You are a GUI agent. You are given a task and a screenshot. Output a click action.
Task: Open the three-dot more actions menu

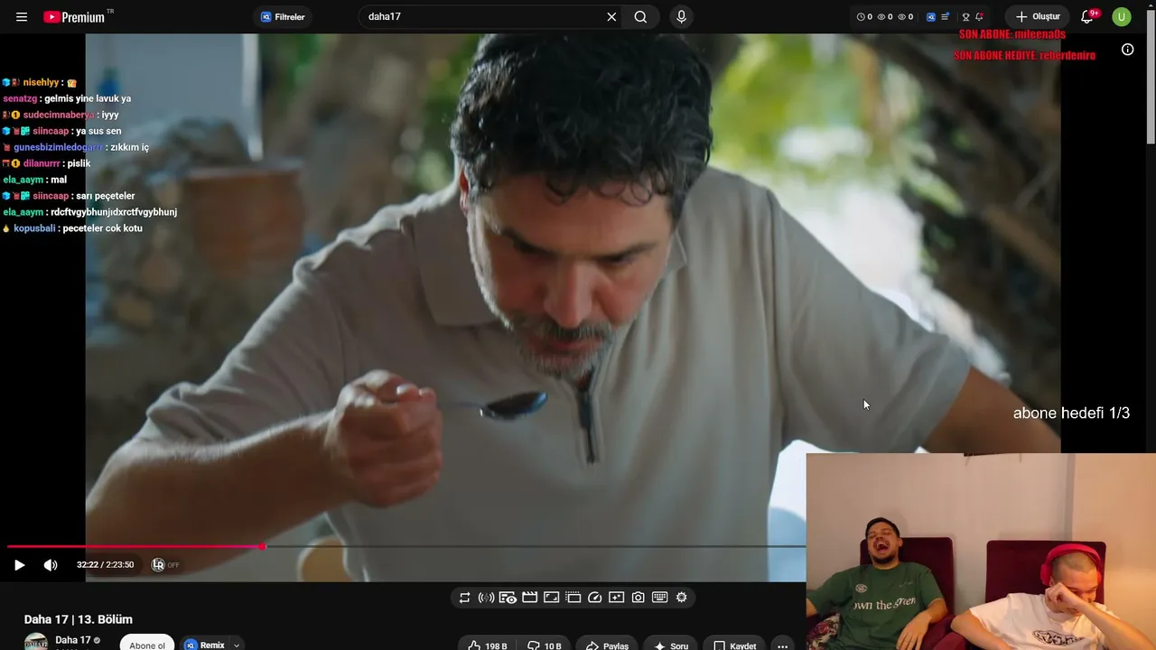(782, 645)
